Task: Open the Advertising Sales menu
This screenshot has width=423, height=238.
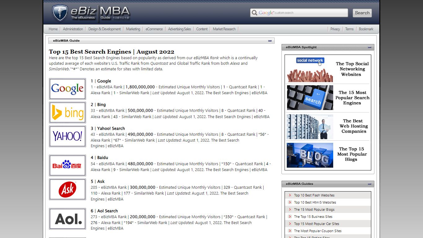Action: coord(179,29)
